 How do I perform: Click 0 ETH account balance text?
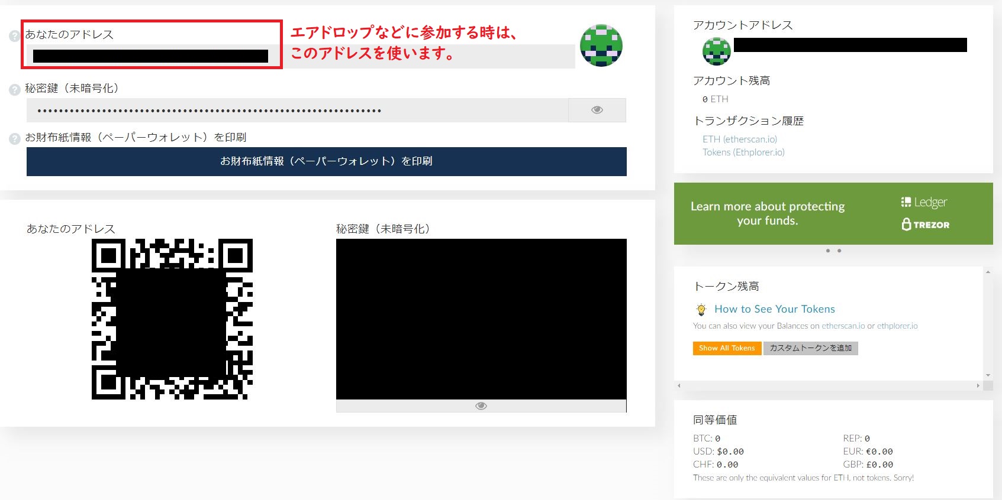coord(715,99)
